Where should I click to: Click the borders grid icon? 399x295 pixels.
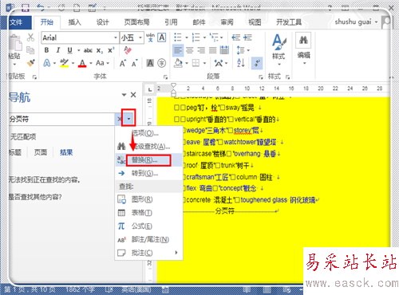point(196,63)
